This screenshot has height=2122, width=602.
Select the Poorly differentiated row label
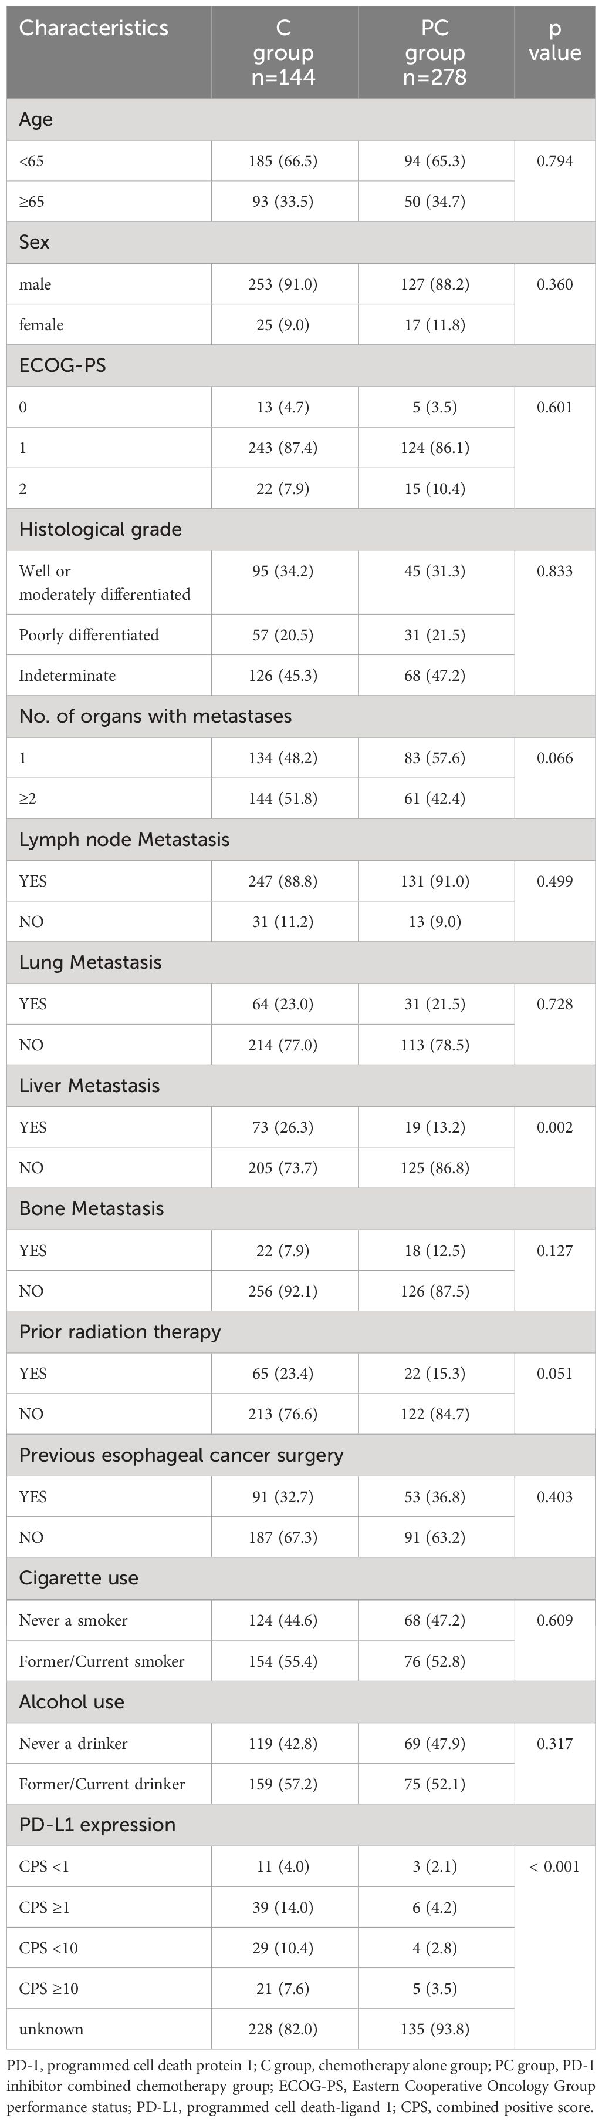pos(89,634)
